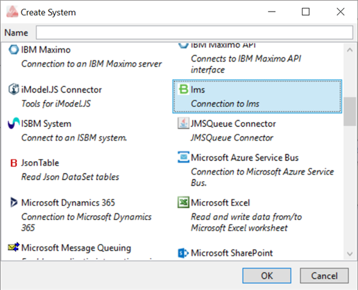The height and width of the screenshot is (290, 358).
Task: Click 'Read and write data' Excel description
Action: point(246,222)
